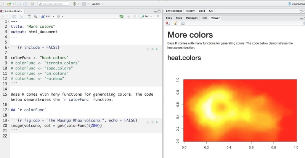The width and height of the screenshot is (305, 158).
Task: Click the heat.colors volcano plot image
Action: click(240, 110)
